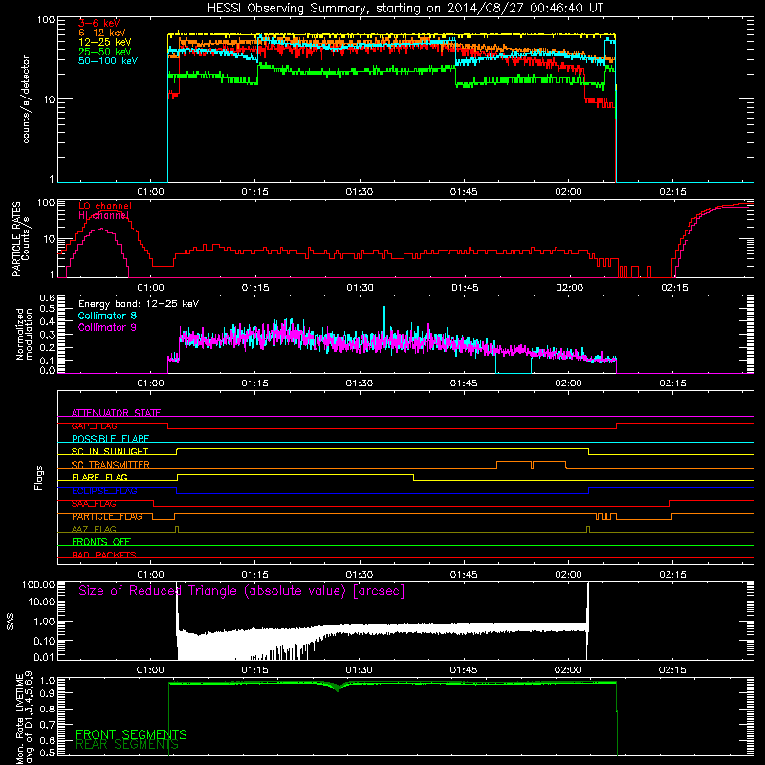Click the AAZ_FLAG label
Screen dimensions: 765x765
(94, 529)
